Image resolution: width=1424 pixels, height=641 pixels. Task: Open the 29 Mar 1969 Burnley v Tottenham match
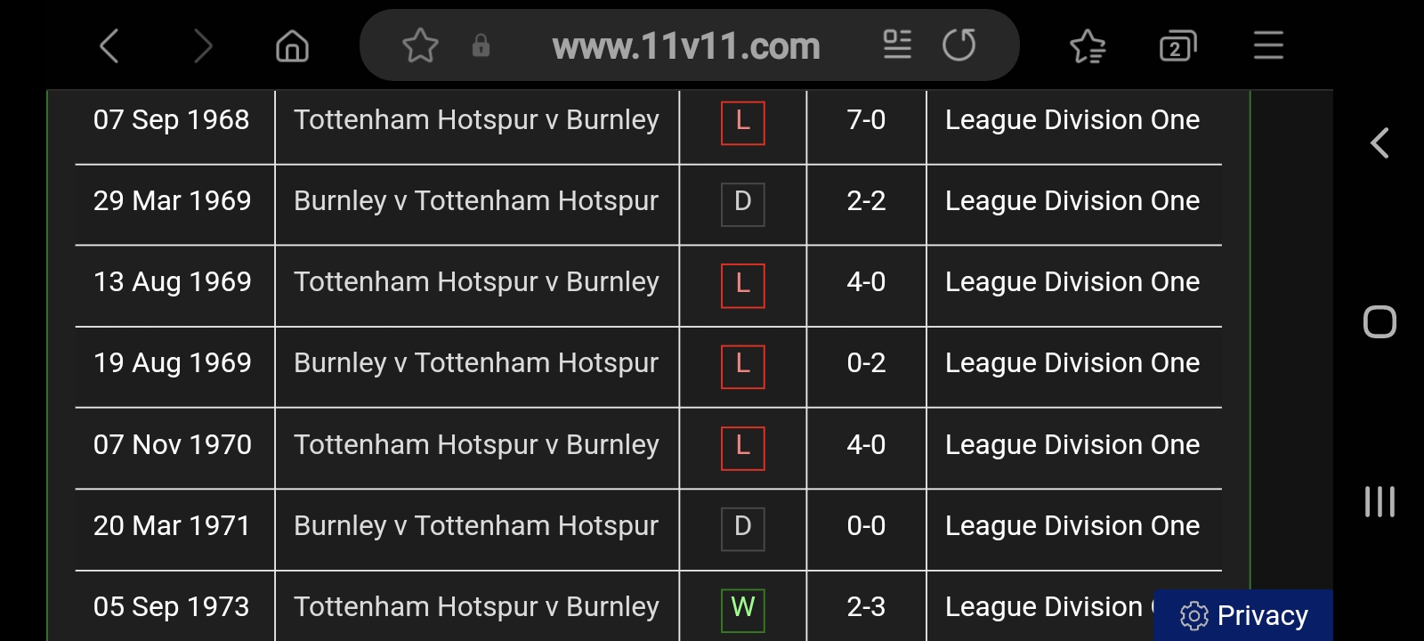pos(476,201)
